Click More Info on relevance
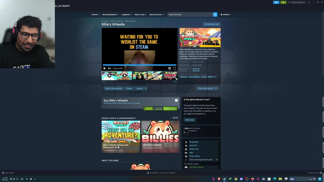Image resolution: width=324 pixels, height=182 pixels. pos(190,120)
